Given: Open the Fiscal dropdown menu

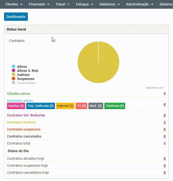Looking at the screenshot, I should click(x=63, y=4).
